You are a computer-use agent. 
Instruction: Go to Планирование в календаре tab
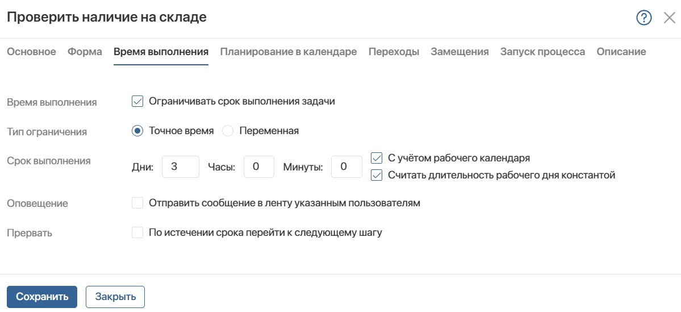click(x=289, y=52)
